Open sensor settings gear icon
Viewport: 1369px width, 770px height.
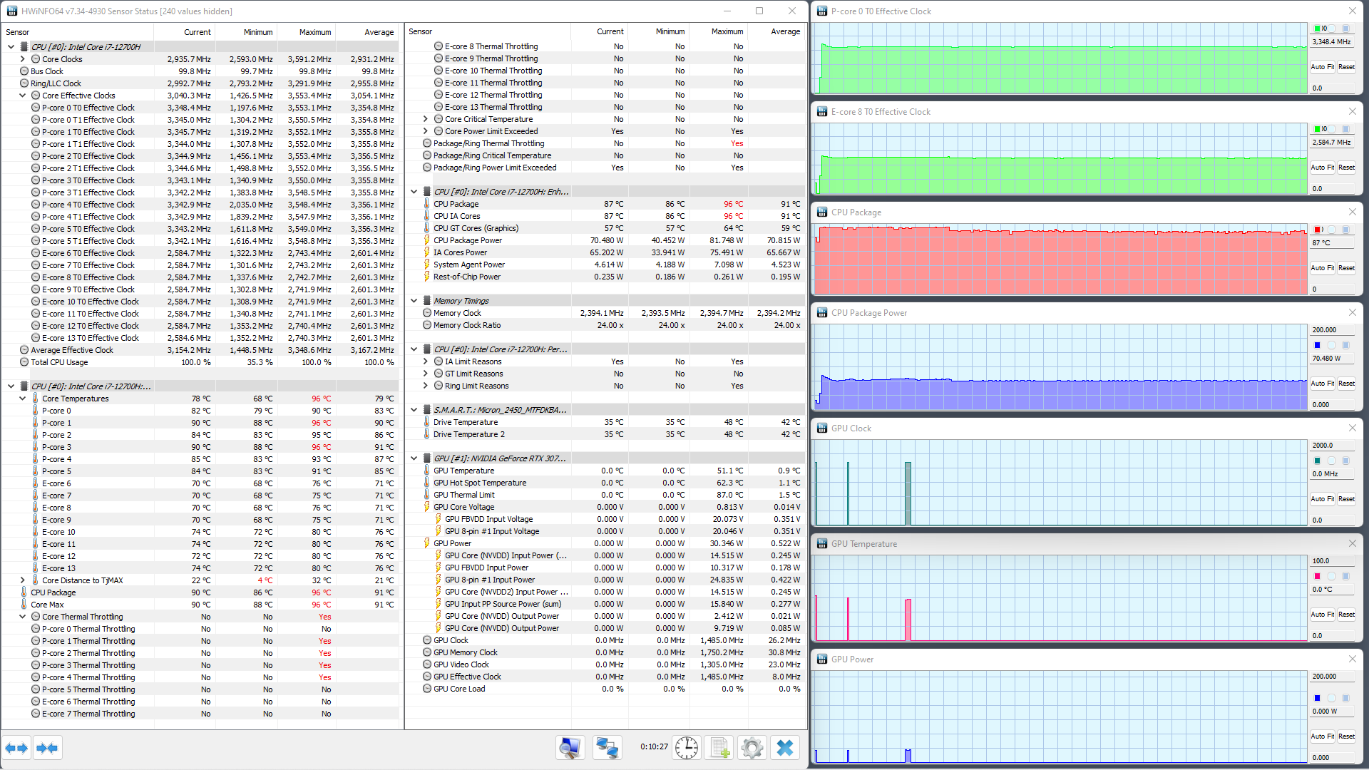click(x=752, y=748)
